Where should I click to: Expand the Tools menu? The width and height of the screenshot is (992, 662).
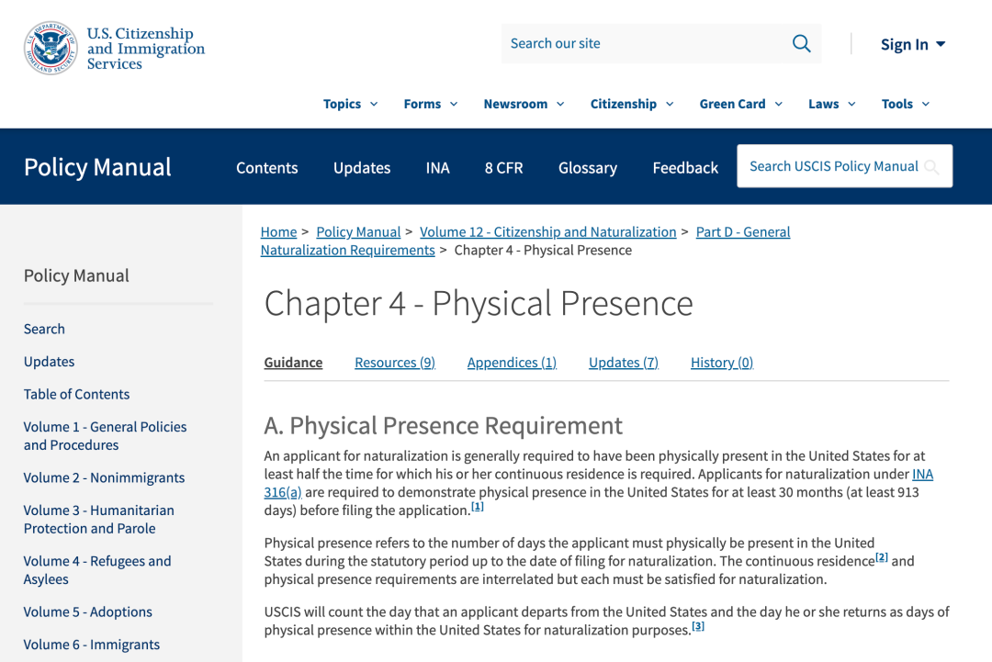pyautogui.click(x=906, y=104)
